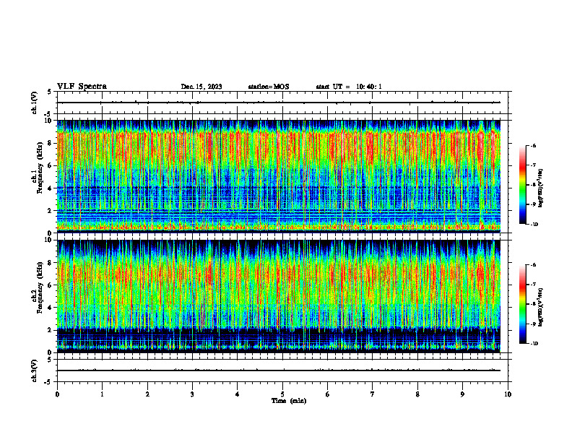Click the time axis tick label "1"
This screenshot has width=572, height=442.
[102, 394]
